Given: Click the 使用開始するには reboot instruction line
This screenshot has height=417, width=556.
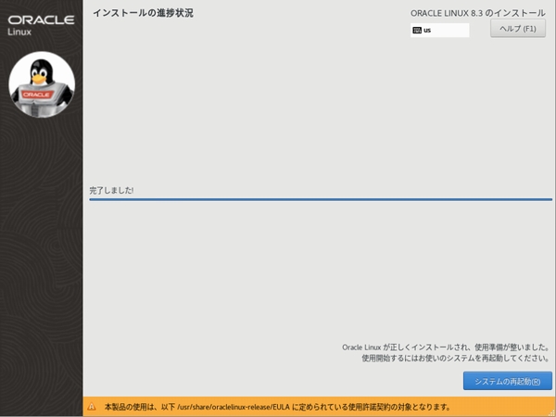Looking at the screenshot, I should [x=456, y=358].
